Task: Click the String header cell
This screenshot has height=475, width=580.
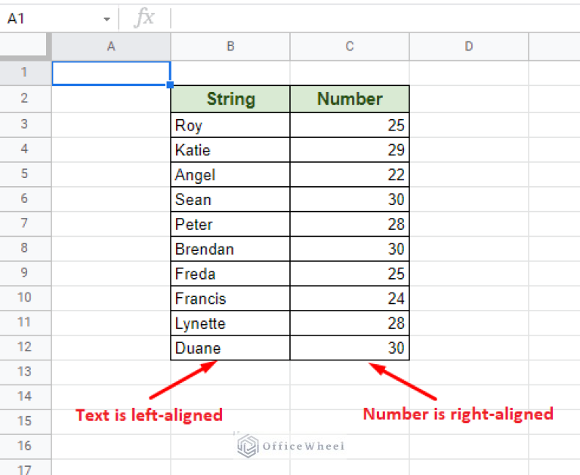Action: pos(230,99)
